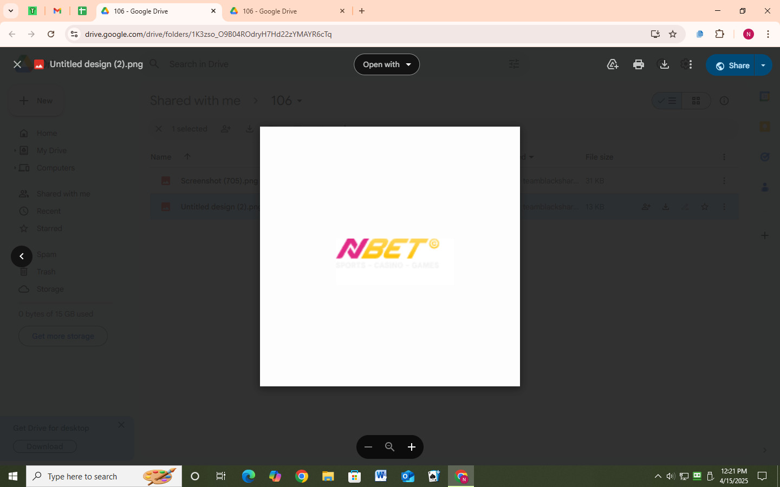The width and height of the screenshot is (780, 487).
Task: Click Windows Start button
Action: [13, 476]
